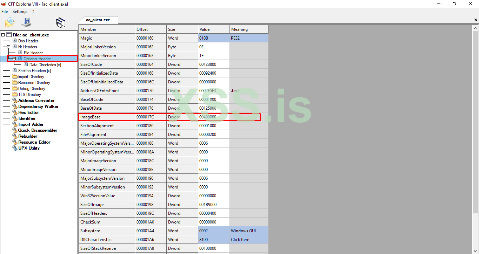Click the Rebuilder tool icon
The image size is (479, 254).
click(15, 136)
